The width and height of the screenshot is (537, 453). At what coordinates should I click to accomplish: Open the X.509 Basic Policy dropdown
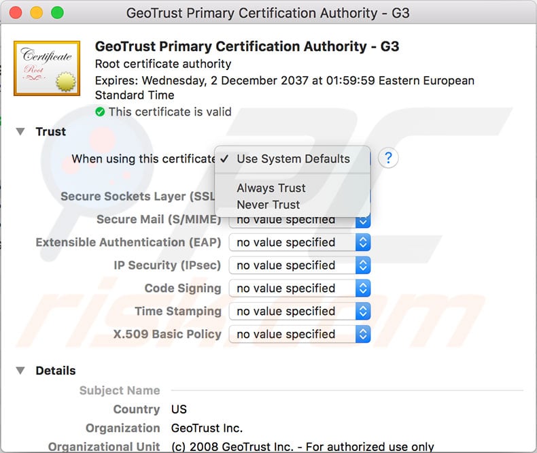pos(300,335)
